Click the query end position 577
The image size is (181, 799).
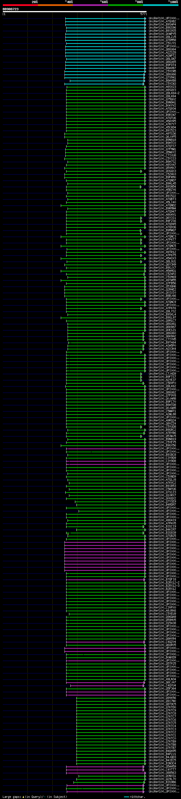tap(143, 14)
